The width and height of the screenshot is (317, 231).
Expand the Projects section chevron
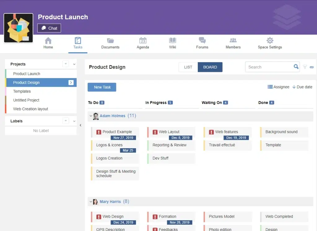pos(74,64)
